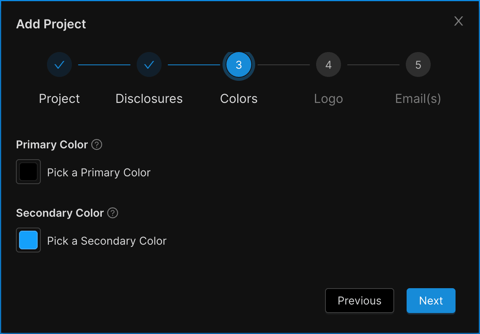Open the black Primary Color swatch
480x334 pixels.
28,172
